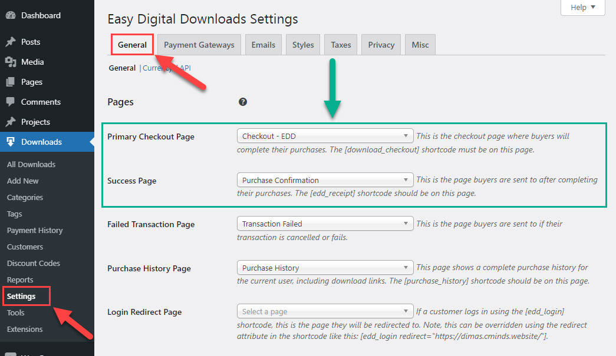Open the Currency sub-section link

coord(157,68)
